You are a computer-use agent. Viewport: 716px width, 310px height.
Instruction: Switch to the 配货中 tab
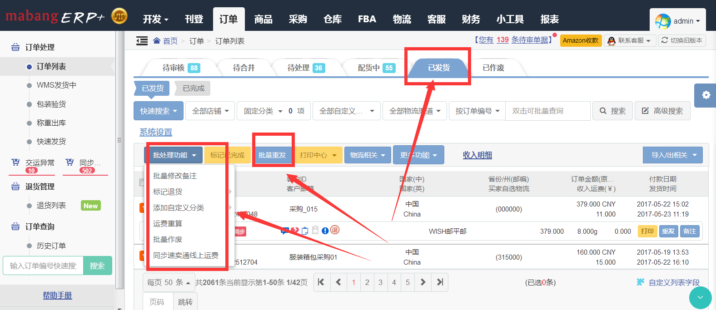[x=376, y=68]
